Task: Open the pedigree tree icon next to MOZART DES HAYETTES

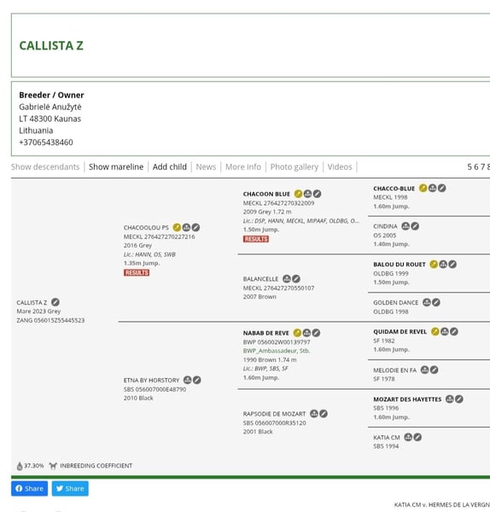Action: click(x=450, y=399)
